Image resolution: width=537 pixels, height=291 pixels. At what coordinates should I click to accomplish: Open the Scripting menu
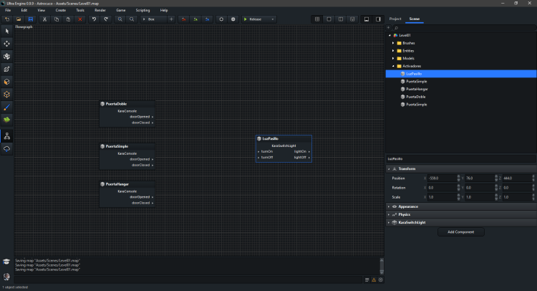141,11
